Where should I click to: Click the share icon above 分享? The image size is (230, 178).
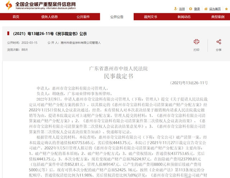[219, 42]
